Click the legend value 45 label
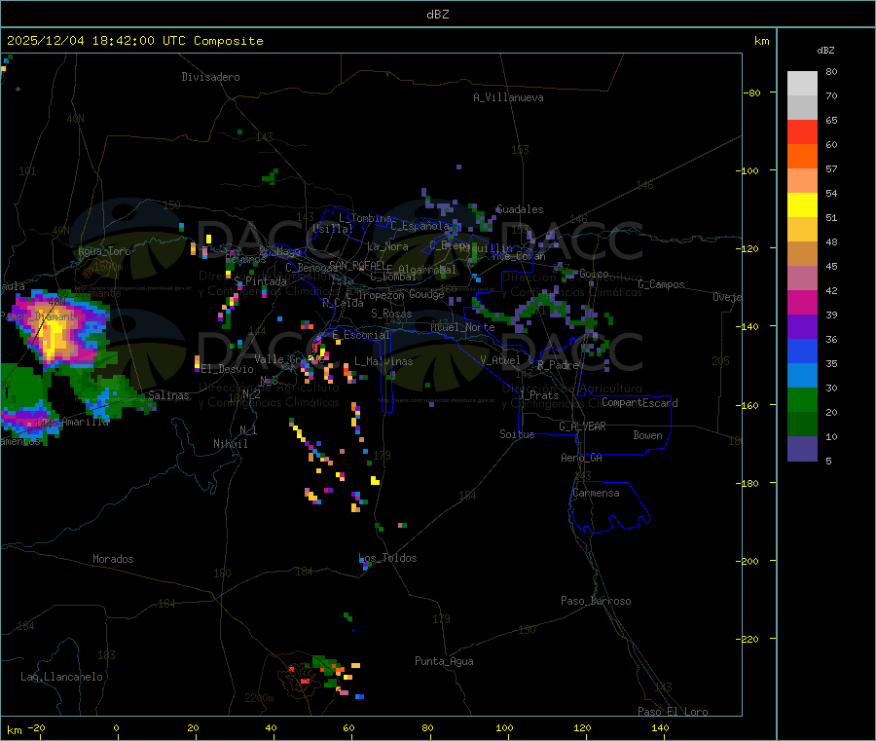This screenshot has width=876, height=741. [x=831, y=266]
